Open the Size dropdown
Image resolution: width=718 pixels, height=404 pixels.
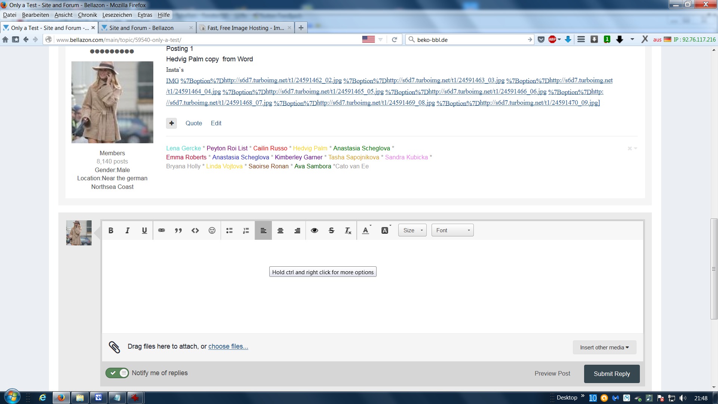(412, 230)
